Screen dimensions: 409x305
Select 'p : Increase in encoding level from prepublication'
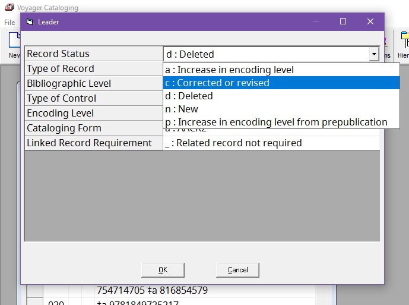281,122
